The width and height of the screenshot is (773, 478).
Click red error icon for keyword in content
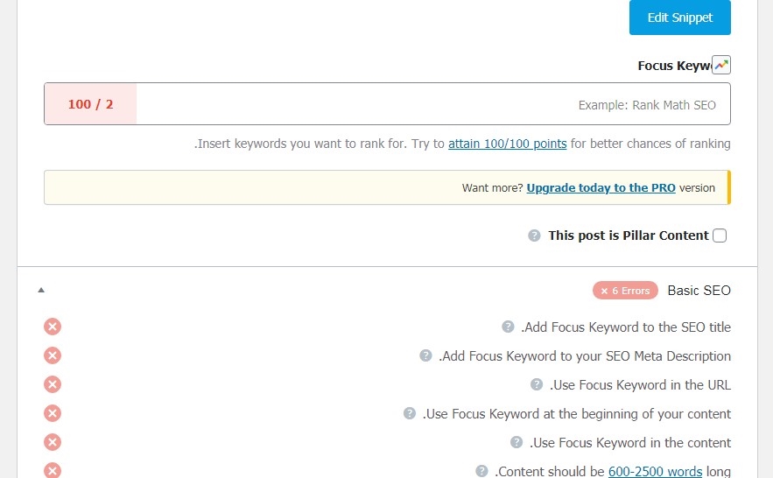(x=53, y=442)
